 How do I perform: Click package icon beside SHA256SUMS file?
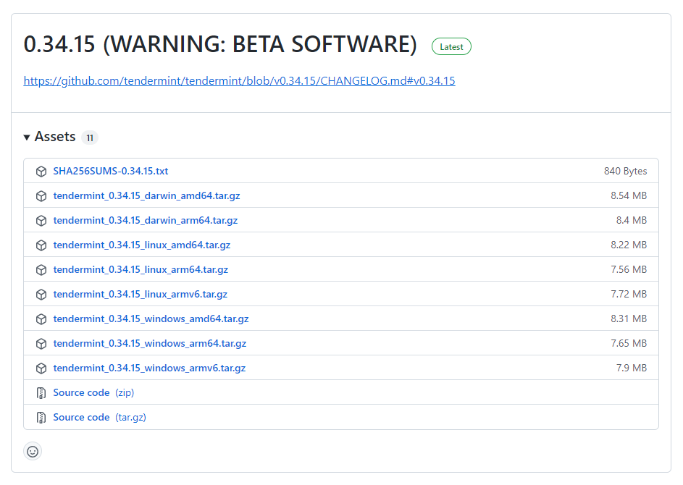click(x=41, y=172)
